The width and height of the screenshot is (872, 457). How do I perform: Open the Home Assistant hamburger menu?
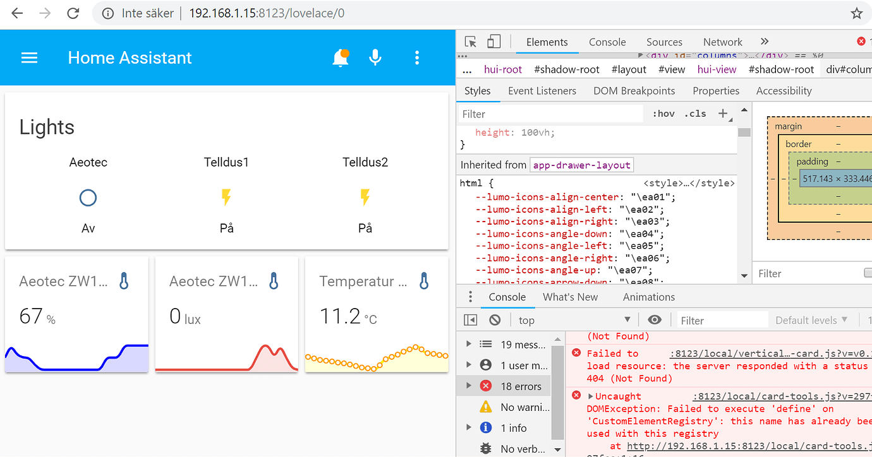point(30,58)
